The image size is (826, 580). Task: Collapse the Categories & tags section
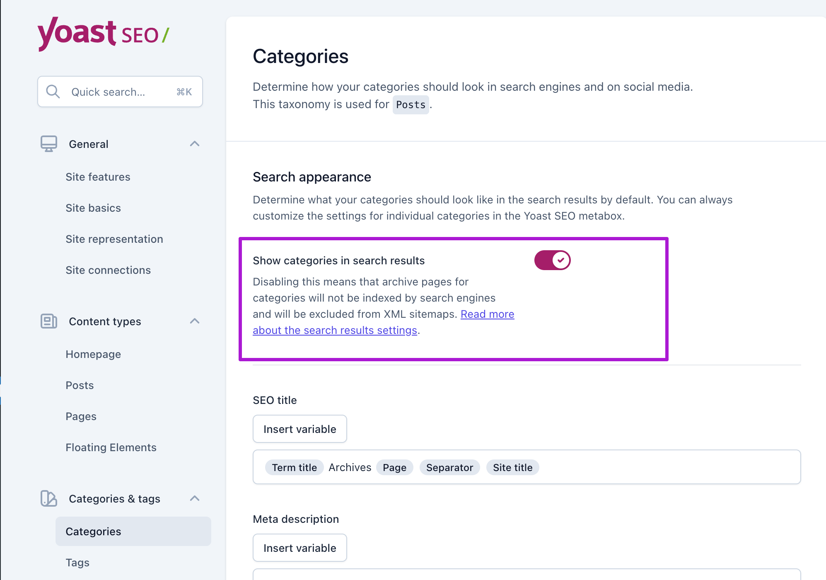point(195,499)
